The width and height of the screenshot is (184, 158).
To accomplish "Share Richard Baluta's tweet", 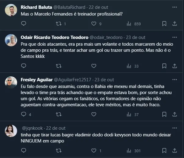I will tap(175, 23).
